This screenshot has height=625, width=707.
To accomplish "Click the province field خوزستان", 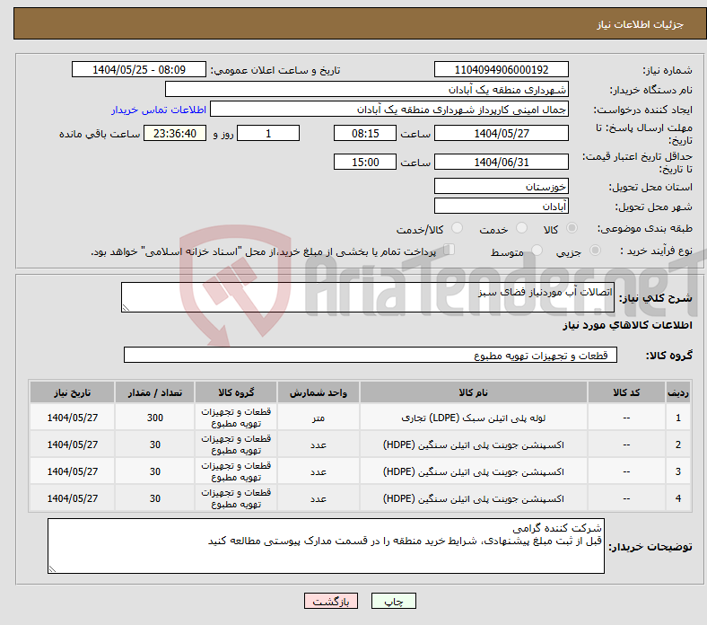I will coord(501,186).
